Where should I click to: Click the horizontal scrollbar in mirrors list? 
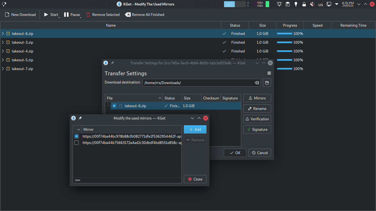[78, 180]
